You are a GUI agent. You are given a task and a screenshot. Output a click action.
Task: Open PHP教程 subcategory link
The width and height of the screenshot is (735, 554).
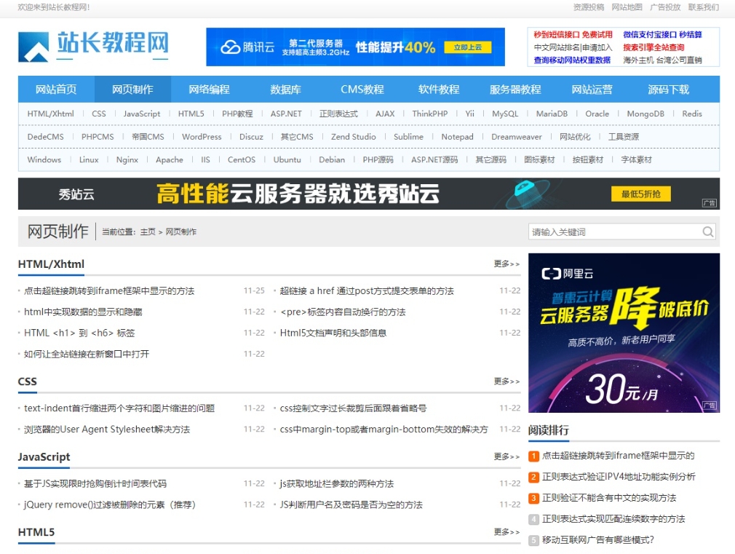pos(237,114)
